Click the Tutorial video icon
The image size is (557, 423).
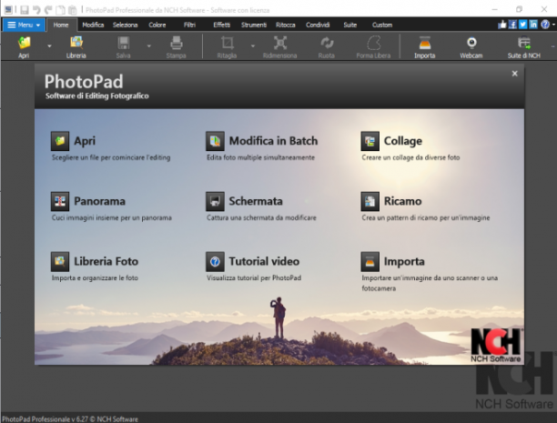215,261
